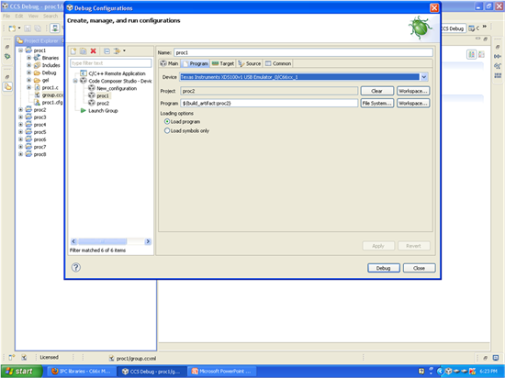Switch to the Common tab

[278, 63]
